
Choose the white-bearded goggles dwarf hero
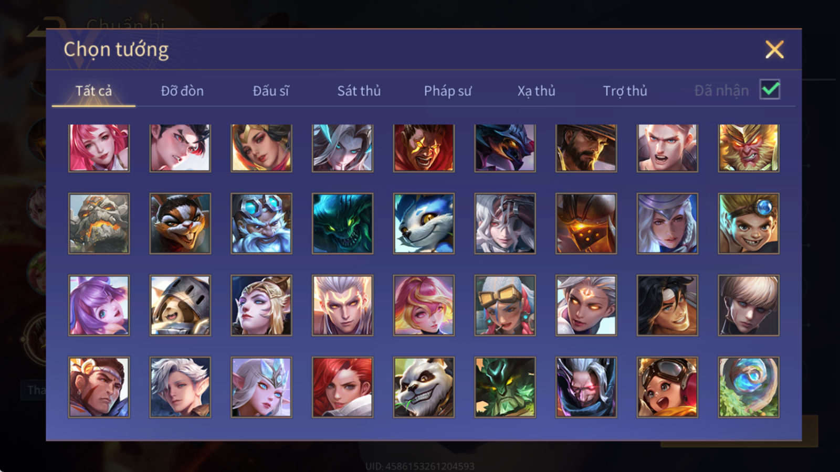tap(261, 223)
